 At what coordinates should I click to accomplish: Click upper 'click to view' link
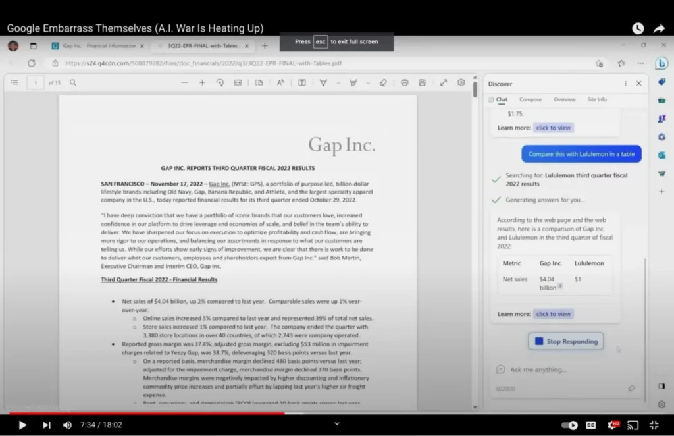pyautogui.click(x=553, y=128)
